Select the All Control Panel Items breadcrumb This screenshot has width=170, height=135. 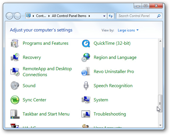pos(69,16)
